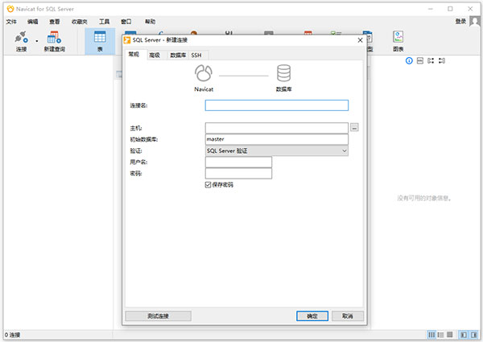Minimize the Navicat main window
The height and width of the screenshot is (342, 483).
point(431,9)
